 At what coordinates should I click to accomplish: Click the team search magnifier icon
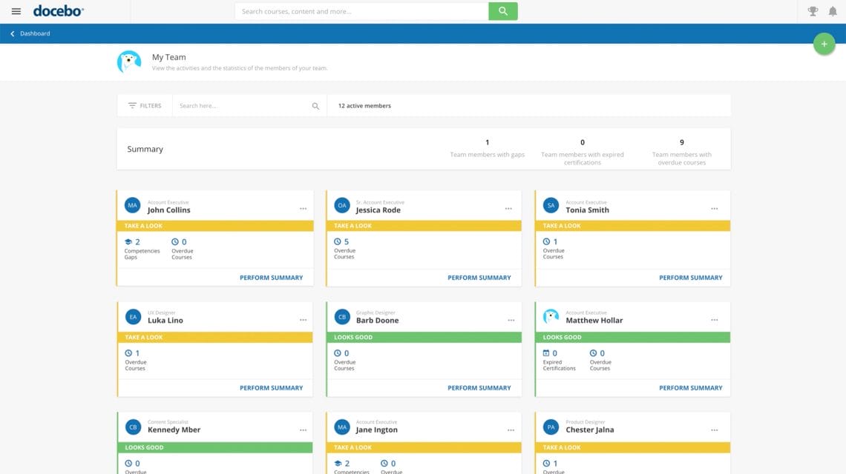point(315,106)
